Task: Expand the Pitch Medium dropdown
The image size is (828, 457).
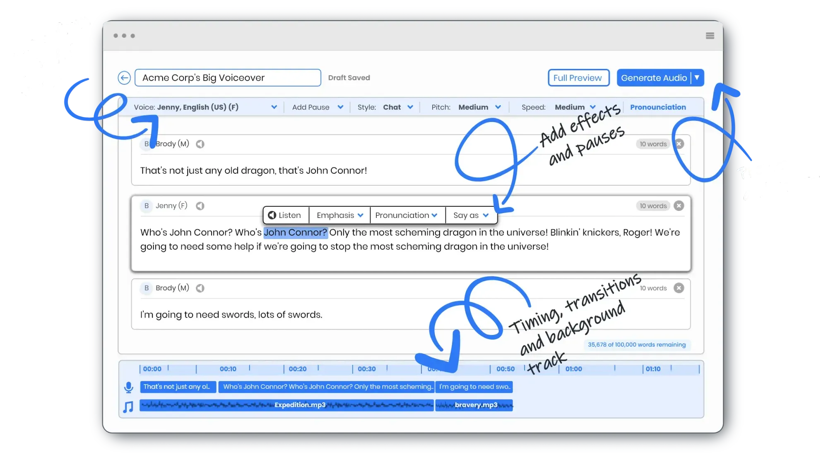Action: pos(498,107)
